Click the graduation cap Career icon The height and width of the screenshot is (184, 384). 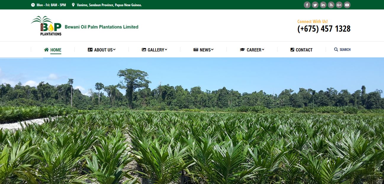pyautogui.click(x=242, y=50)
